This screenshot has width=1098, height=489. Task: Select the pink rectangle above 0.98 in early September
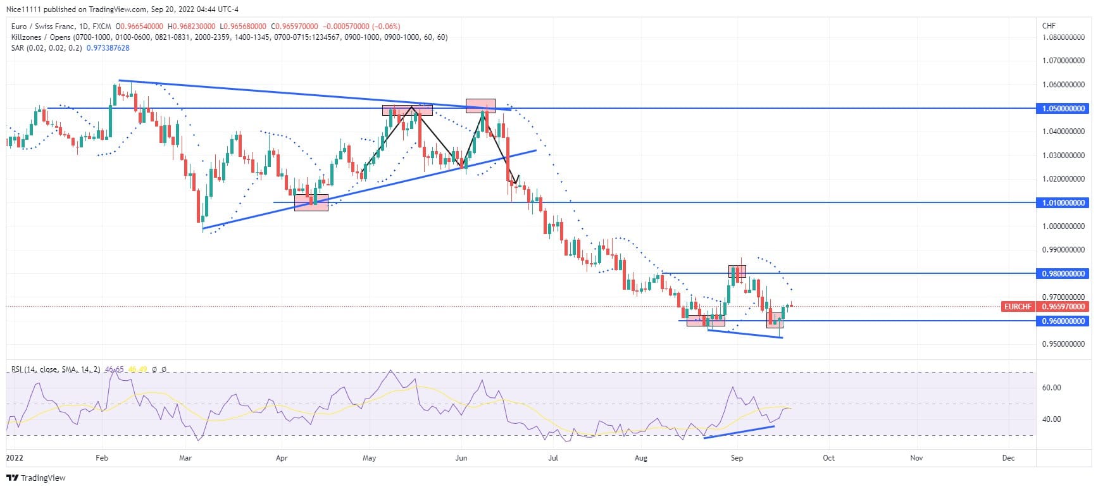(737, 271)
